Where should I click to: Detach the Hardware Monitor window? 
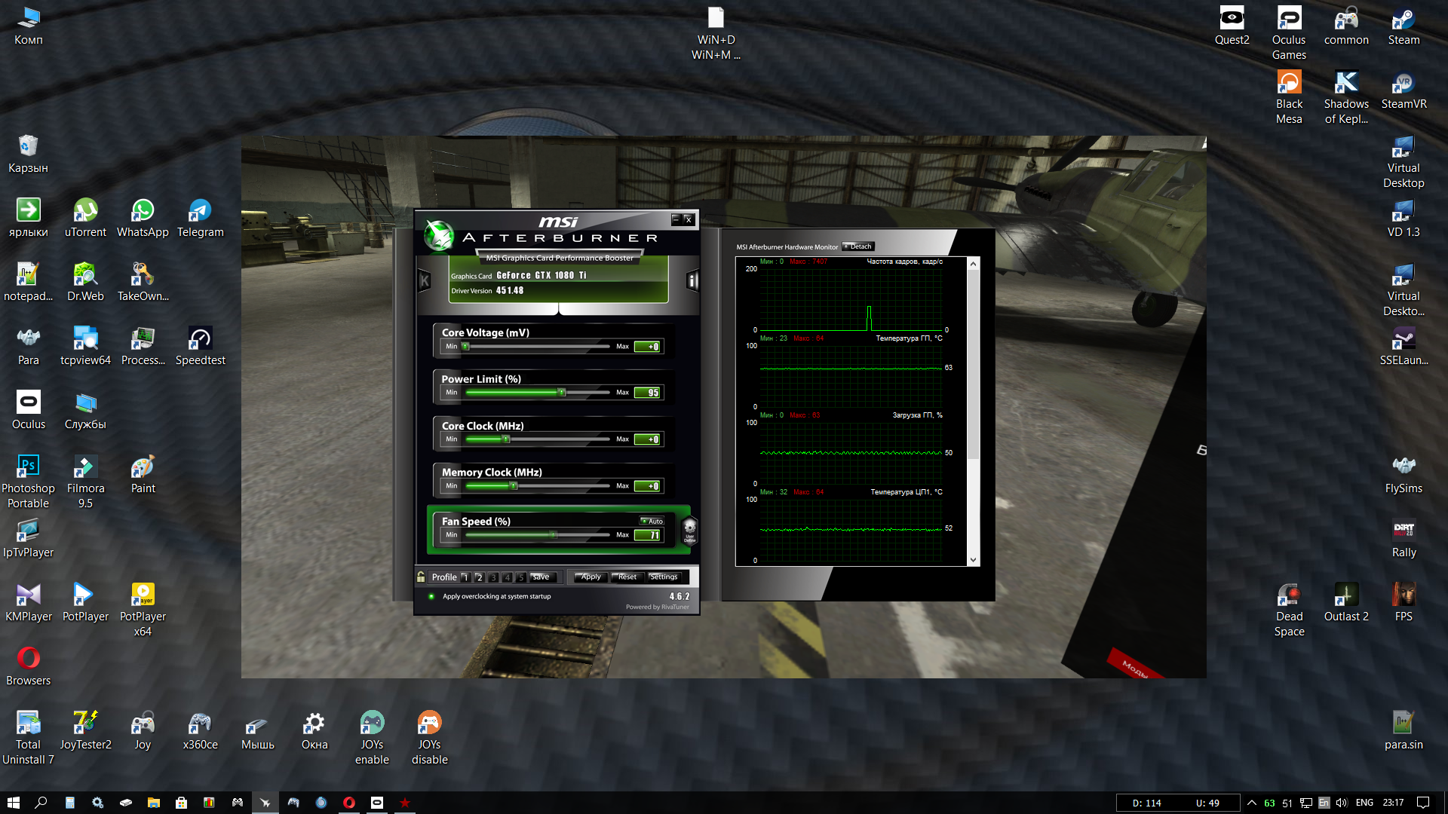click(x=858, y=246)
